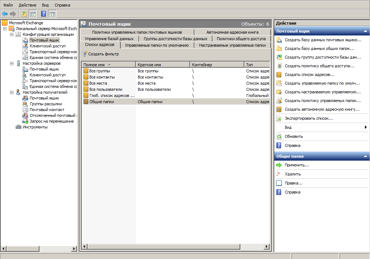The image size is (370, 259).
Task: Collapse the Почтовый ящик actions section
Action: 366,31
